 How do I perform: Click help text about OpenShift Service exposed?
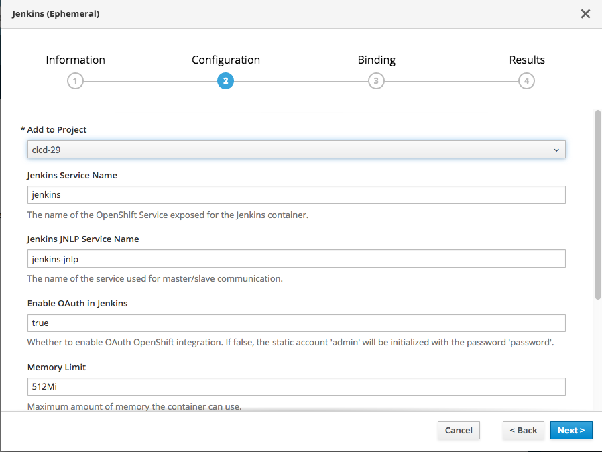pos(168,215)
